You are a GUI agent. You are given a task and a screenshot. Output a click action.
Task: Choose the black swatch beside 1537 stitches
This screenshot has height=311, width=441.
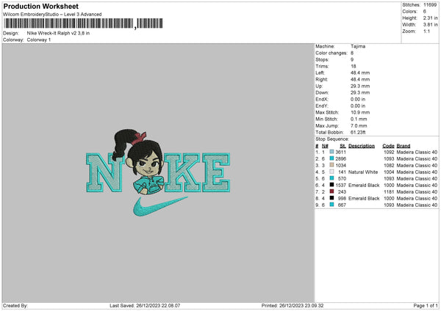[x=331, y=185]
